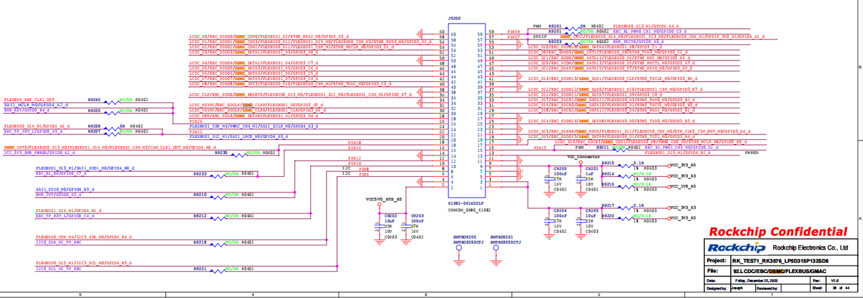Select resistor R9220 label
The height and width of the screenshot is (298, 863).
coord(607,216)
